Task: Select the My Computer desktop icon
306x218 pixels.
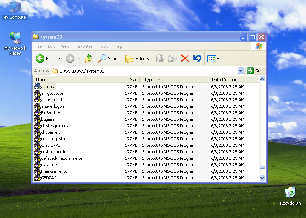Action: tap(15, 10)
